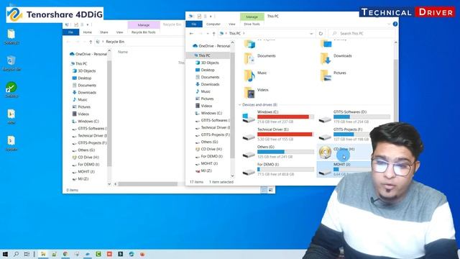The height and width of the screenshot is (259, 460).
Task: Open the Videos folder in This PC
Action: click(x=256, y=92)
